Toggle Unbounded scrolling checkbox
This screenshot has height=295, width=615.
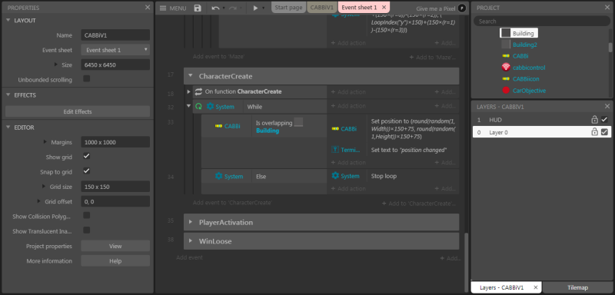coord(87,79)
